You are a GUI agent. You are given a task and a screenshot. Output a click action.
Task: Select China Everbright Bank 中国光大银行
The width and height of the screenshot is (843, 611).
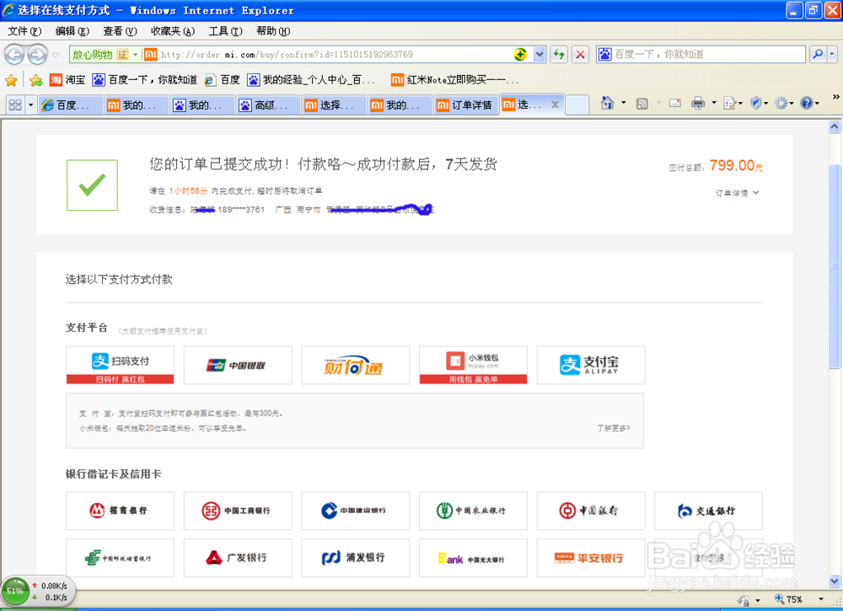pyautogui.click(x=473, y=558)
